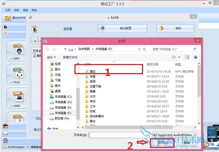The height and width of the screenshot is (152, 219).
Task: Open the disc/ROM device category
Action: point(5,133)
